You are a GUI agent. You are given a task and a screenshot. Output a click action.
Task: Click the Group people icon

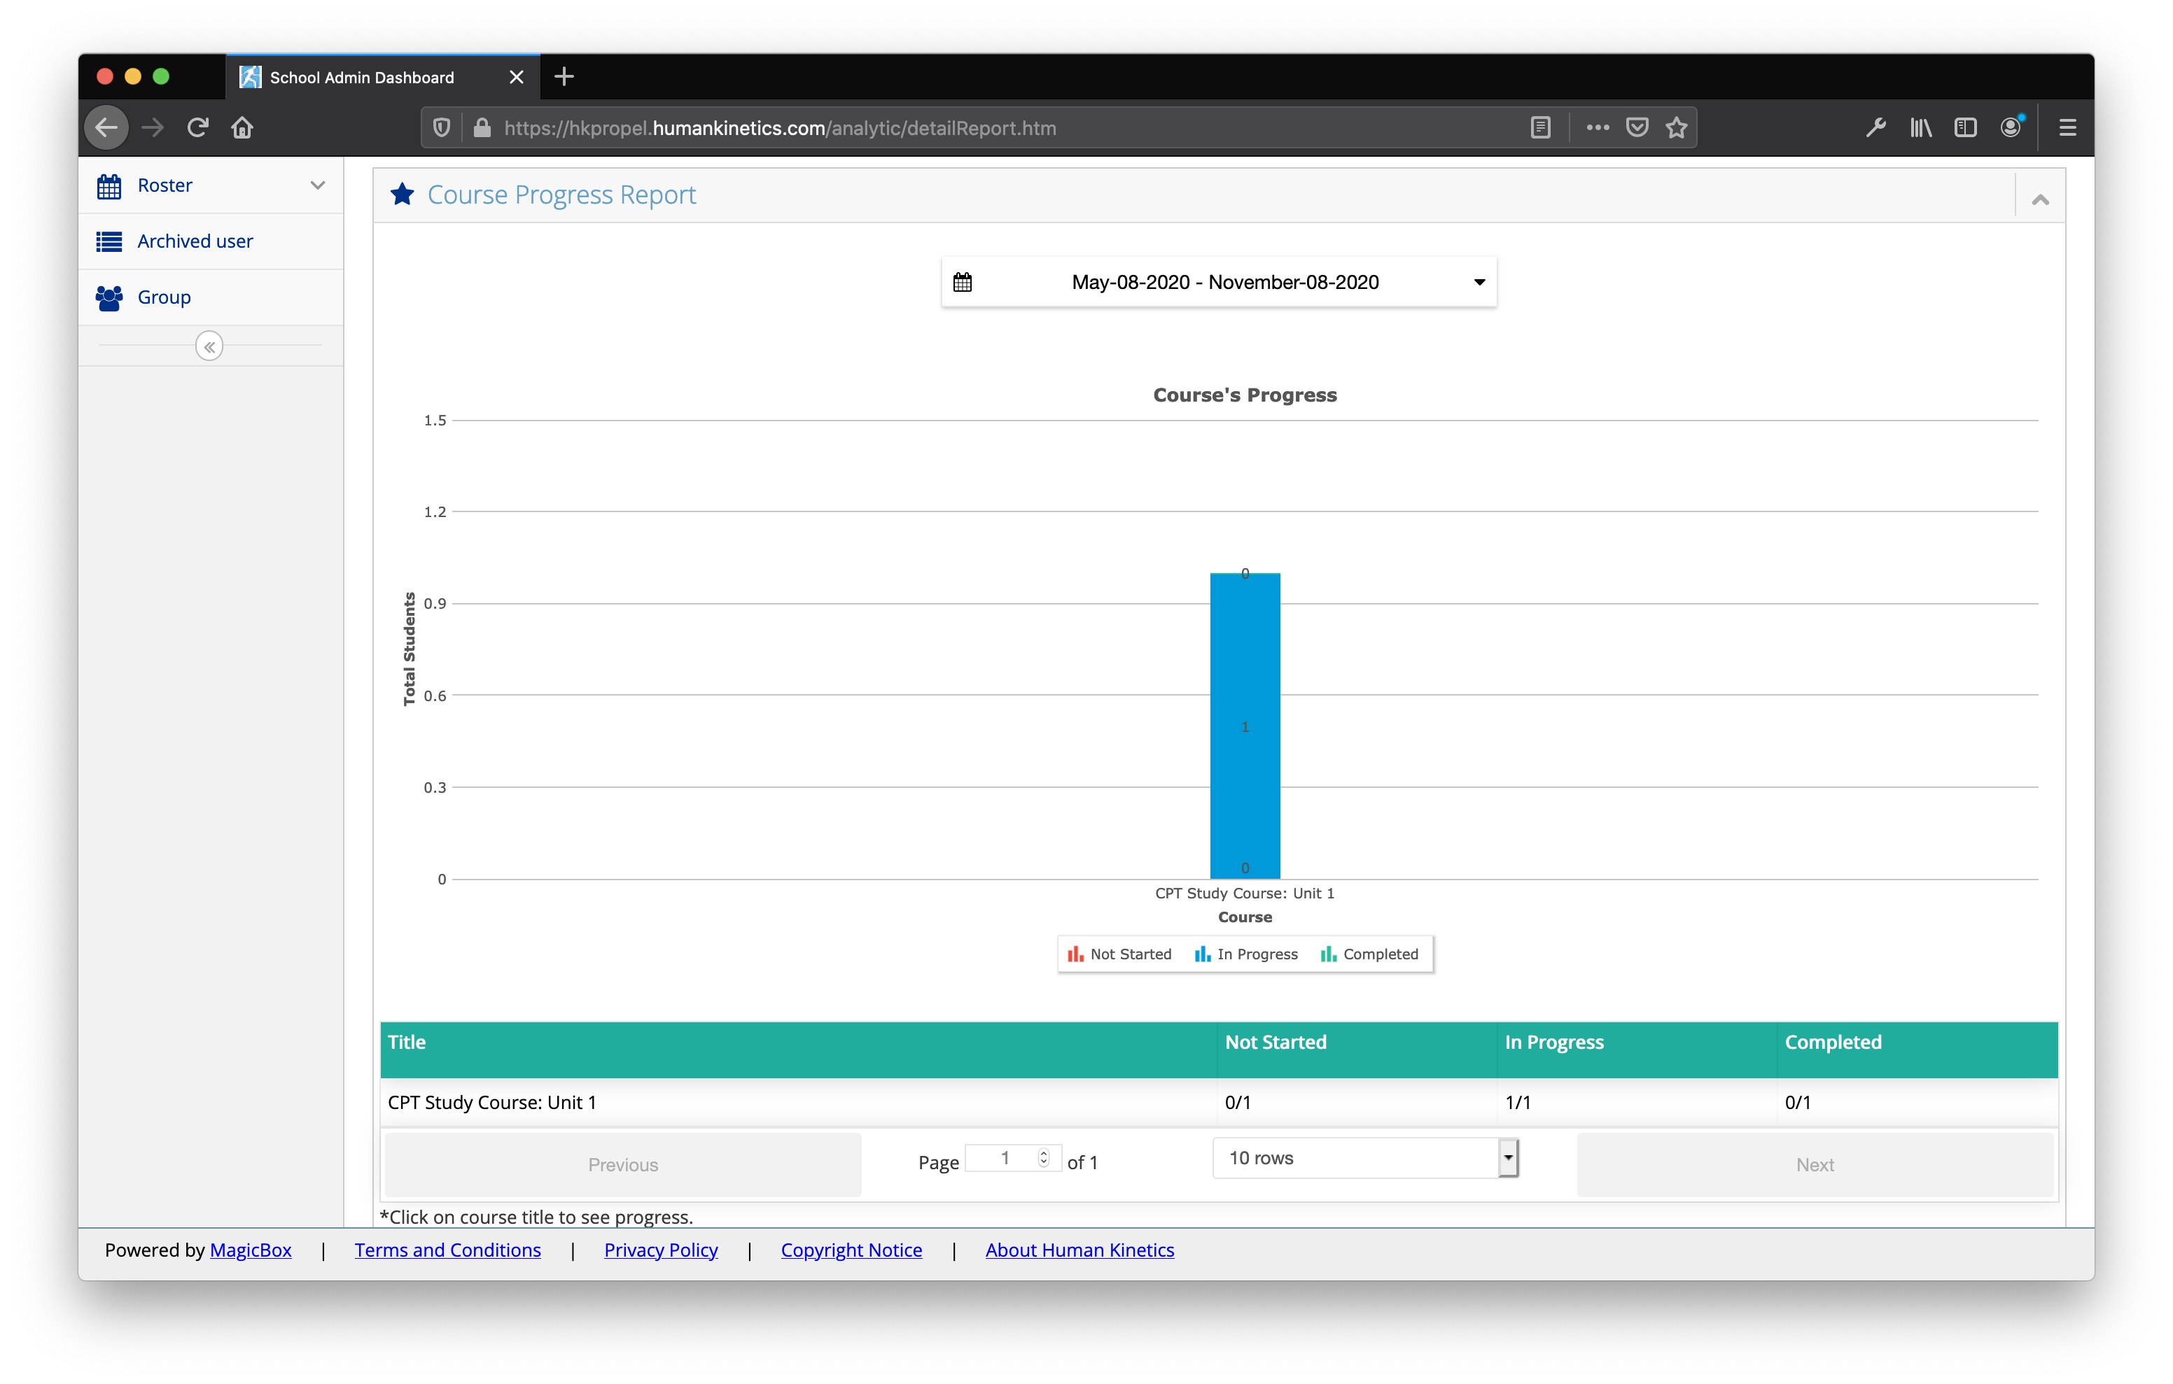(109, 298)
